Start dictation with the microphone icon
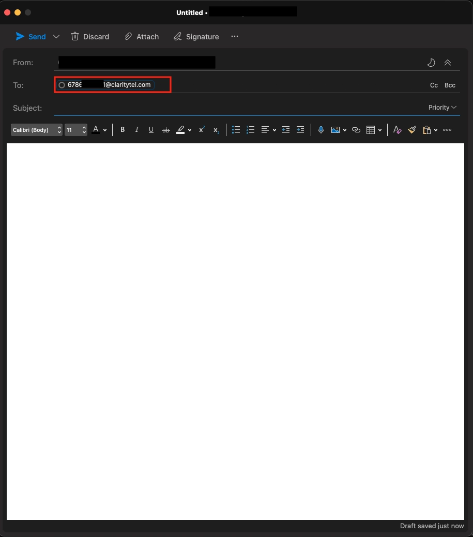The width and height of the screenshot is (473, 537). point(321,130)
